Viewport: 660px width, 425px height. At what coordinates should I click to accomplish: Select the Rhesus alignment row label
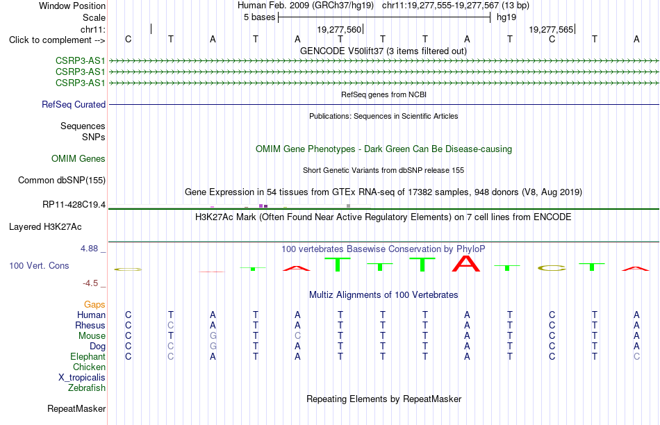click(x=90, y=325)
